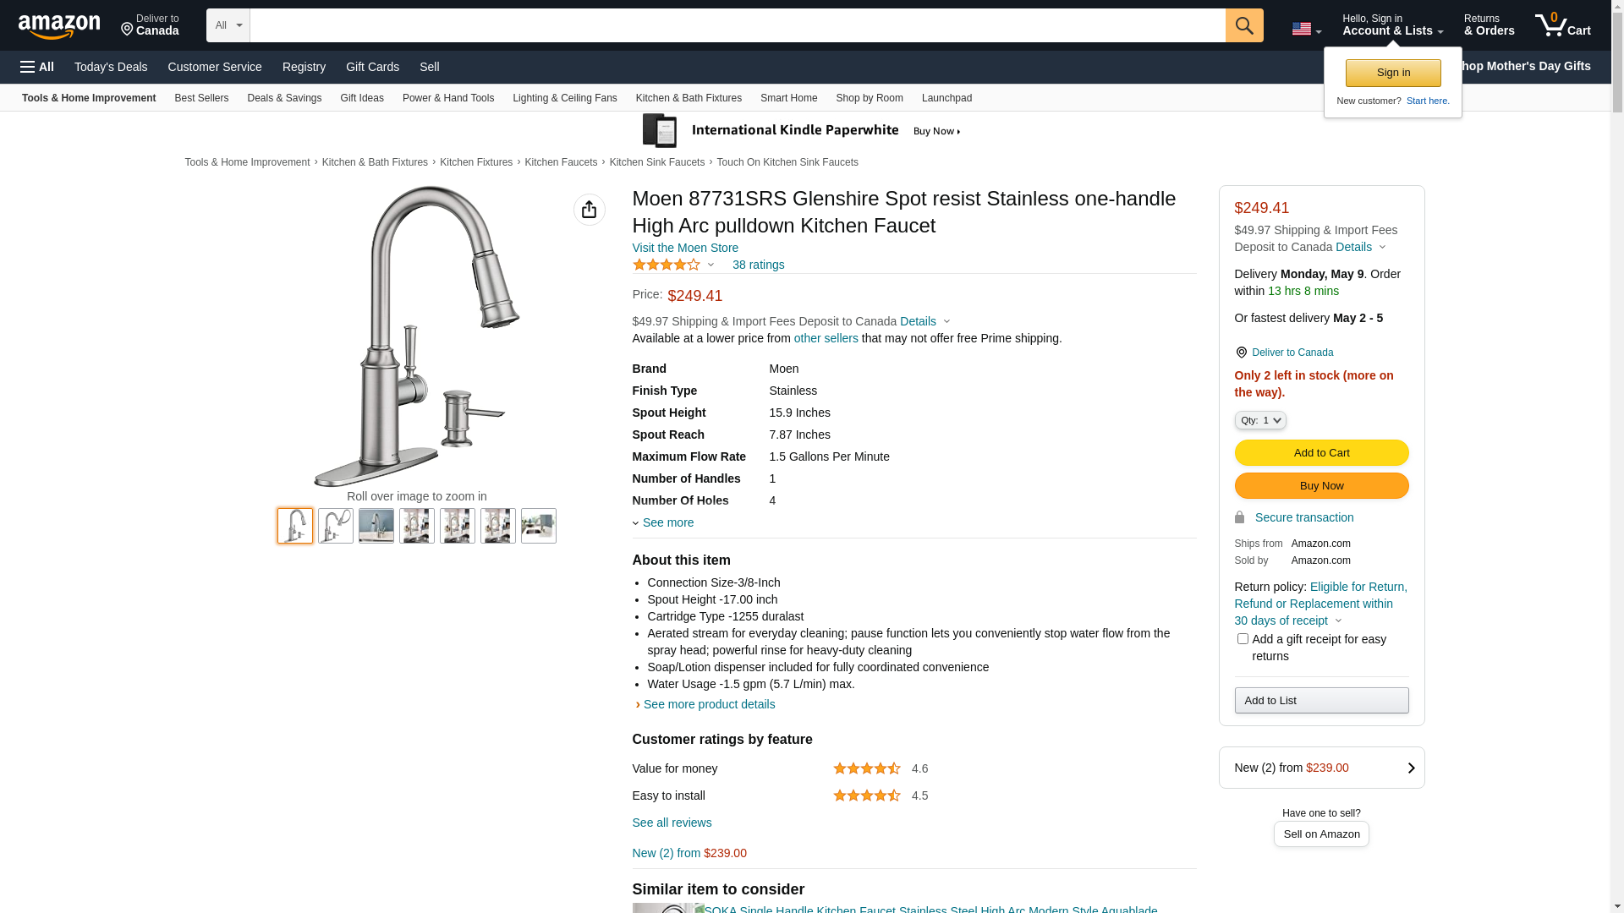Click the magnifying glass search button
The image size is (1624, 913).
click(1243, 25)
